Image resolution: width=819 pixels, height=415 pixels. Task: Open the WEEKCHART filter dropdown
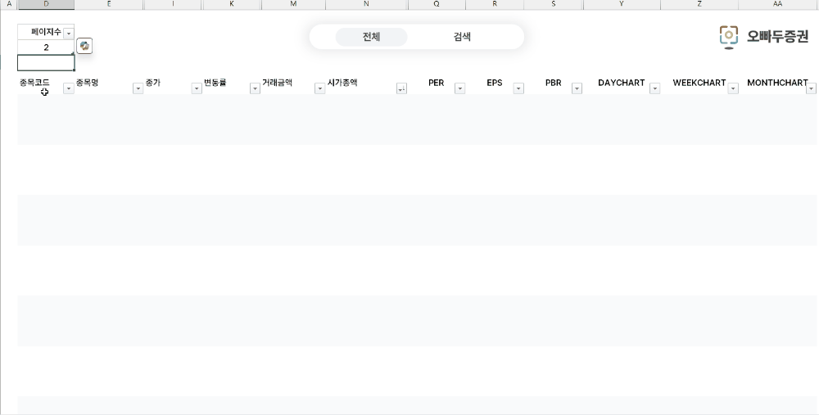click(x=733, y=88)
